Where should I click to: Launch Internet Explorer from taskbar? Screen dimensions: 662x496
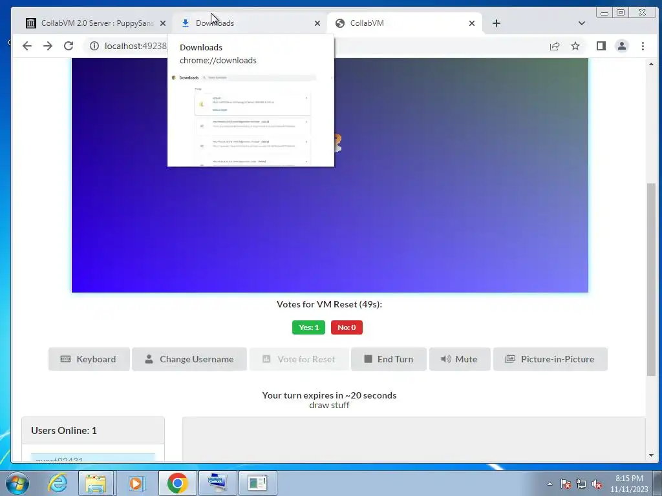(x=58, y=483)
